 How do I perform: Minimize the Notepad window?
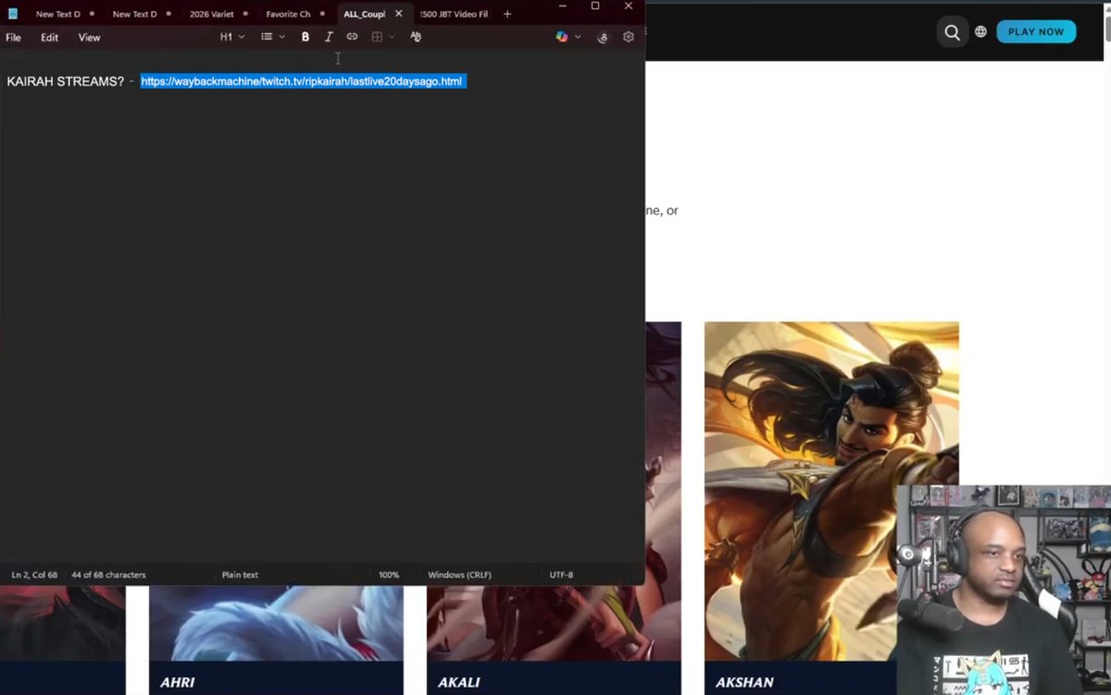point(562,6)
